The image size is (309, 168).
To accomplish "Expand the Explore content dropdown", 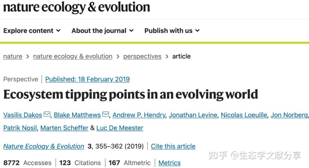I will click(x=32, y=31).
